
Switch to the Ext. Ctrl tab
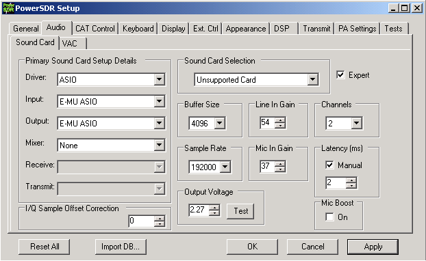(205, 29)
